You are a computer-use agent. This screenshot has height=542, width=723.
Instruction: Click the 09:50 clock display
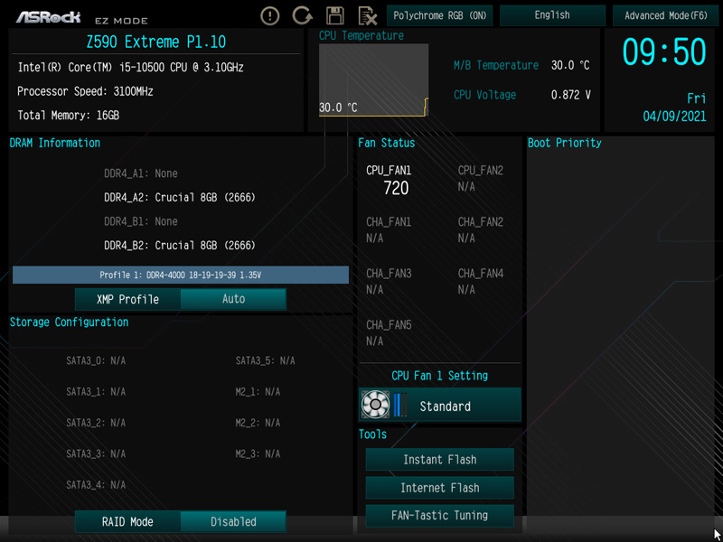click(664, 51)
